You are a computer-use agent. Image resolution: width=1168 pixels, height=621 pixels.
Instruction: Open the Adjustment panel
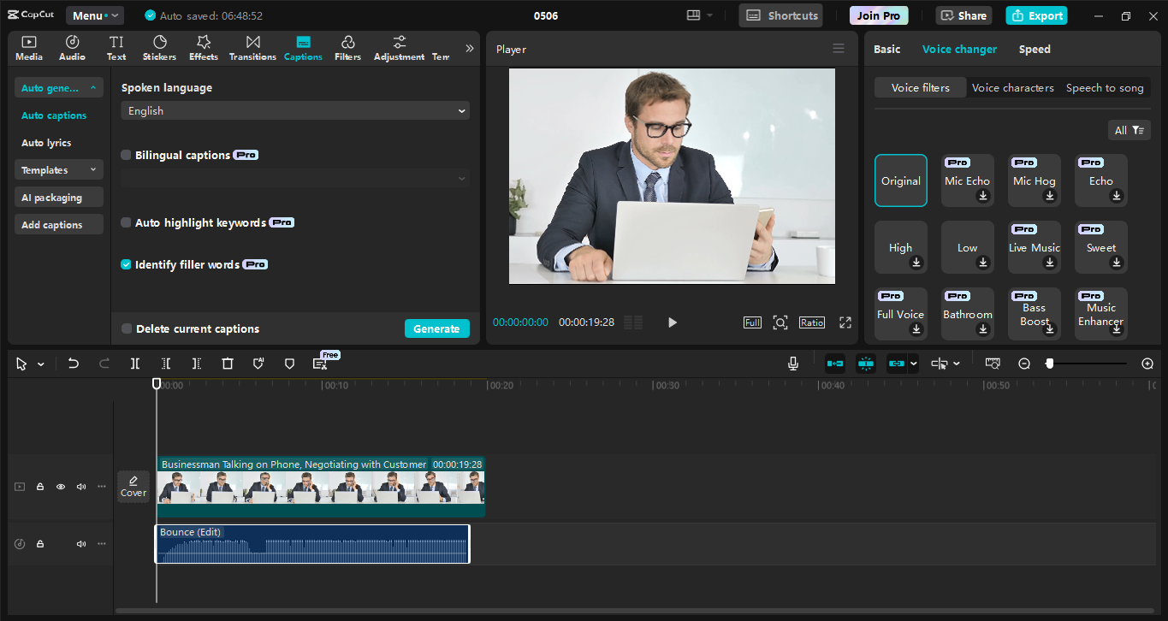click(x=398, y=47)
